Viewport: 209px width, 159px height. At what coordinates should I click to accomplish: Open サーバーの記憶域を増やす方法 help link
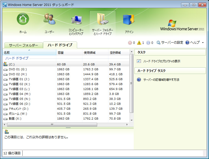pyautogui.click(x=161, y=80)
